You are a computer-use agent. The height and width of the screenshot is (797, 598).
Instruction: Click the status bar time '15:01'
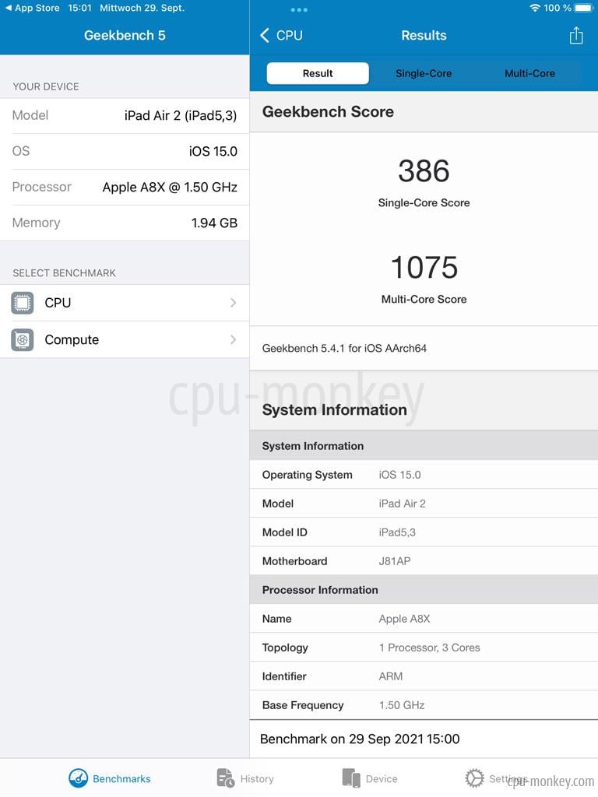click(x=80, y=8)
